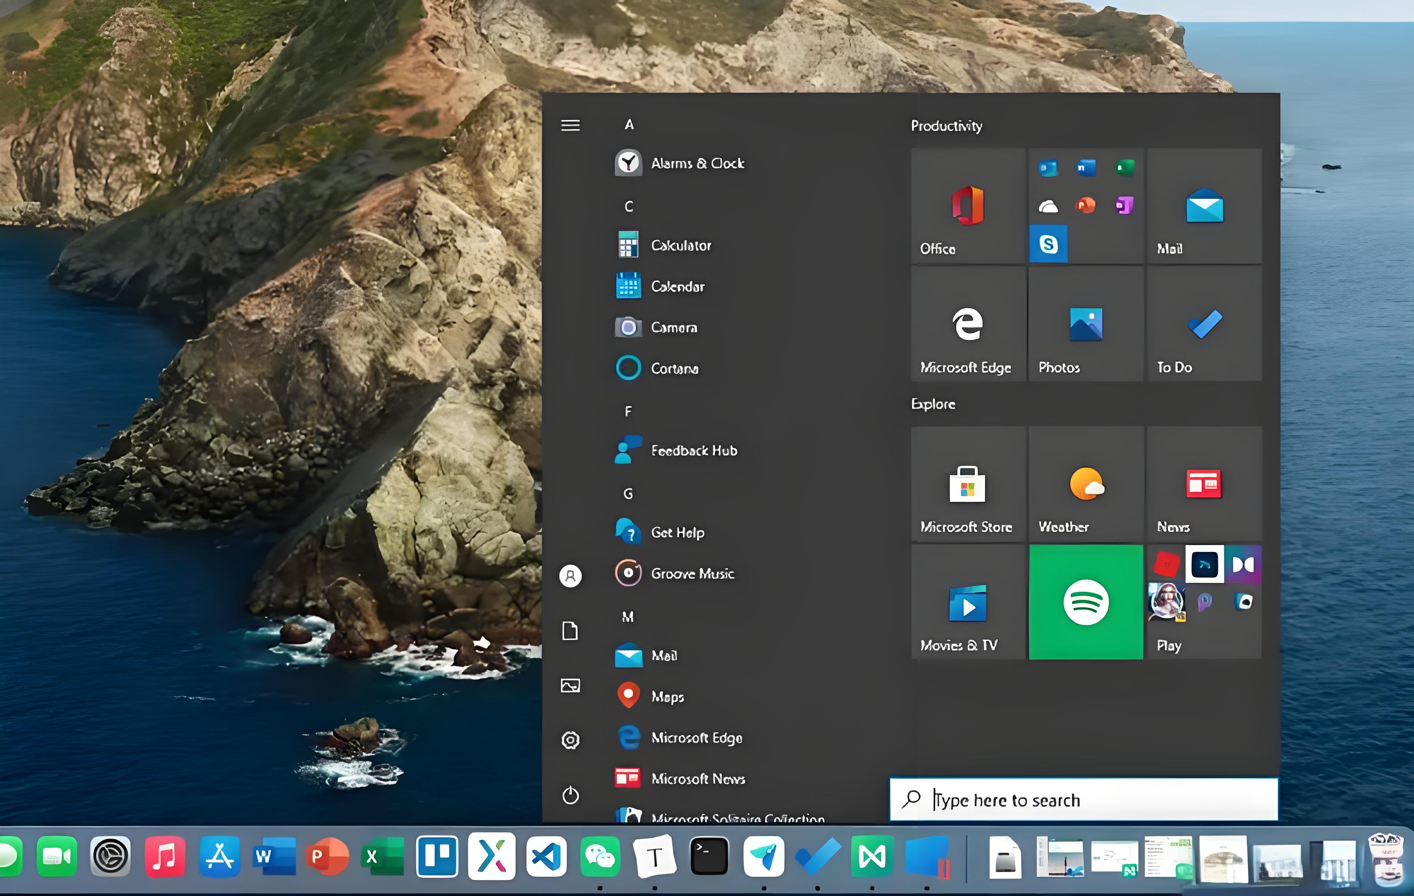Open Groove Music app

pyautogui.click(x=691, y=573)
